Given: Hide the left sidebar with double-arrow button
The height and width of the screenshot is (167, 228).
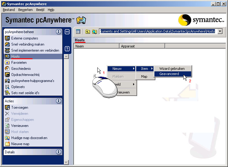Looking at the screenshot, I should pyautogui.click(x=67, y=32).
